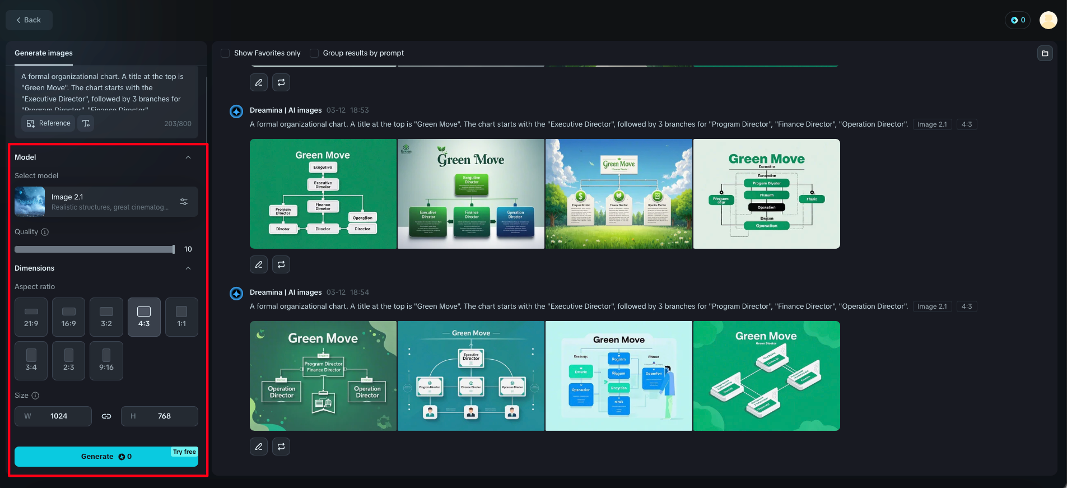Click the Try free badge
The height and width of the screenshot is (488, 1067).
184,452
